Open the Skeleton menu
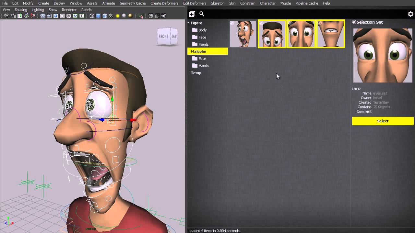The image size is (415, 233). tap(218, 3)
